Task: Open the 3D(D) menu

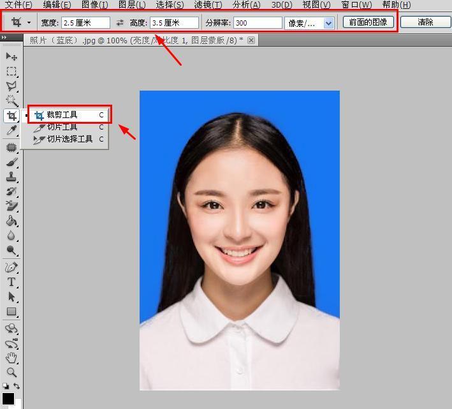Action: click(x=282, y=4)
